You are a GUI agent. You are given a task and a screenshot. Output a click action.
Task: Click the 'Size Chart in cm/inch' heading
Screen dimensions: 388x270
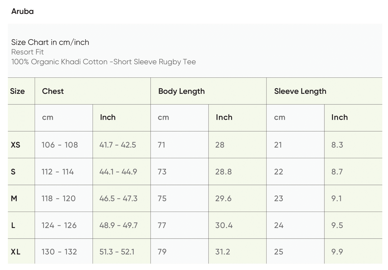coord(50,42)
